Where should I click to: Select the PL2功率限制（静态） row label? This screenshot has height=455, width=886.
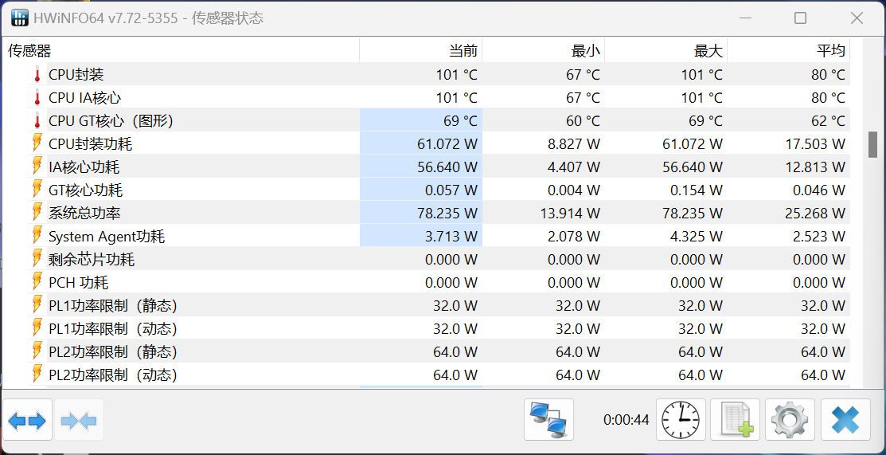click(x=113, y=351)
